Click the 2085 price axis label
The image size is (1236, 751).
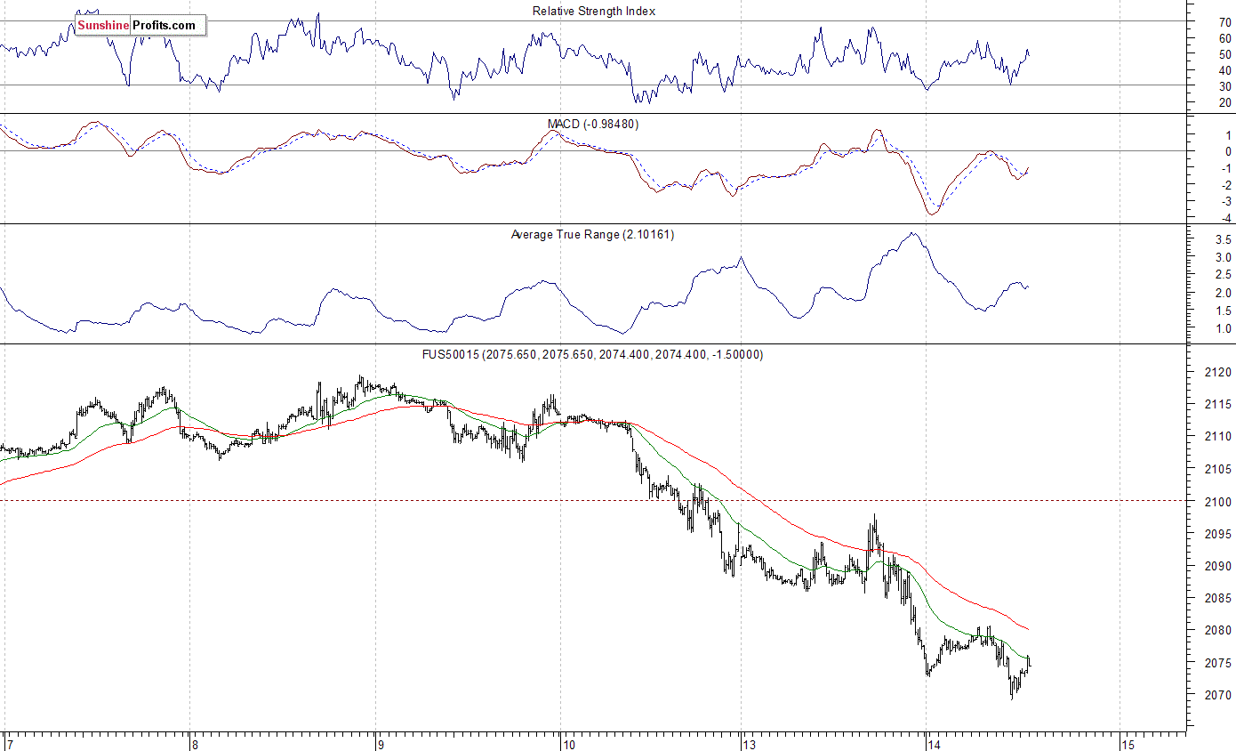1220,598
